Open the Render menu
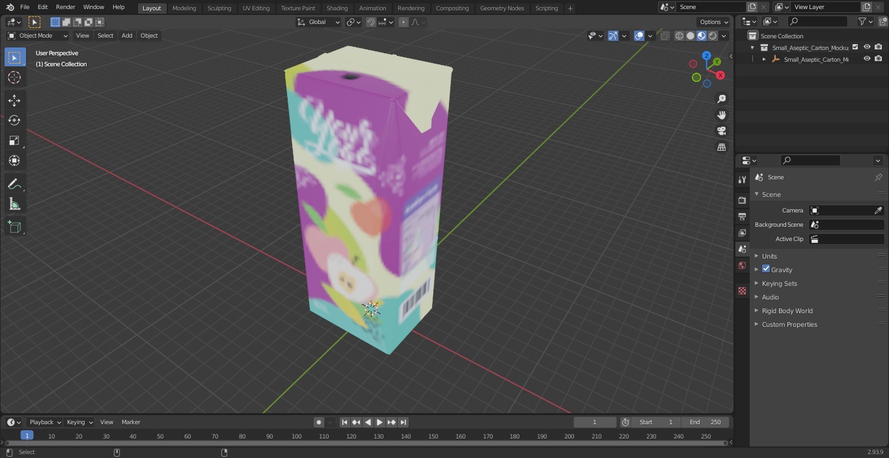 [65, 7]
